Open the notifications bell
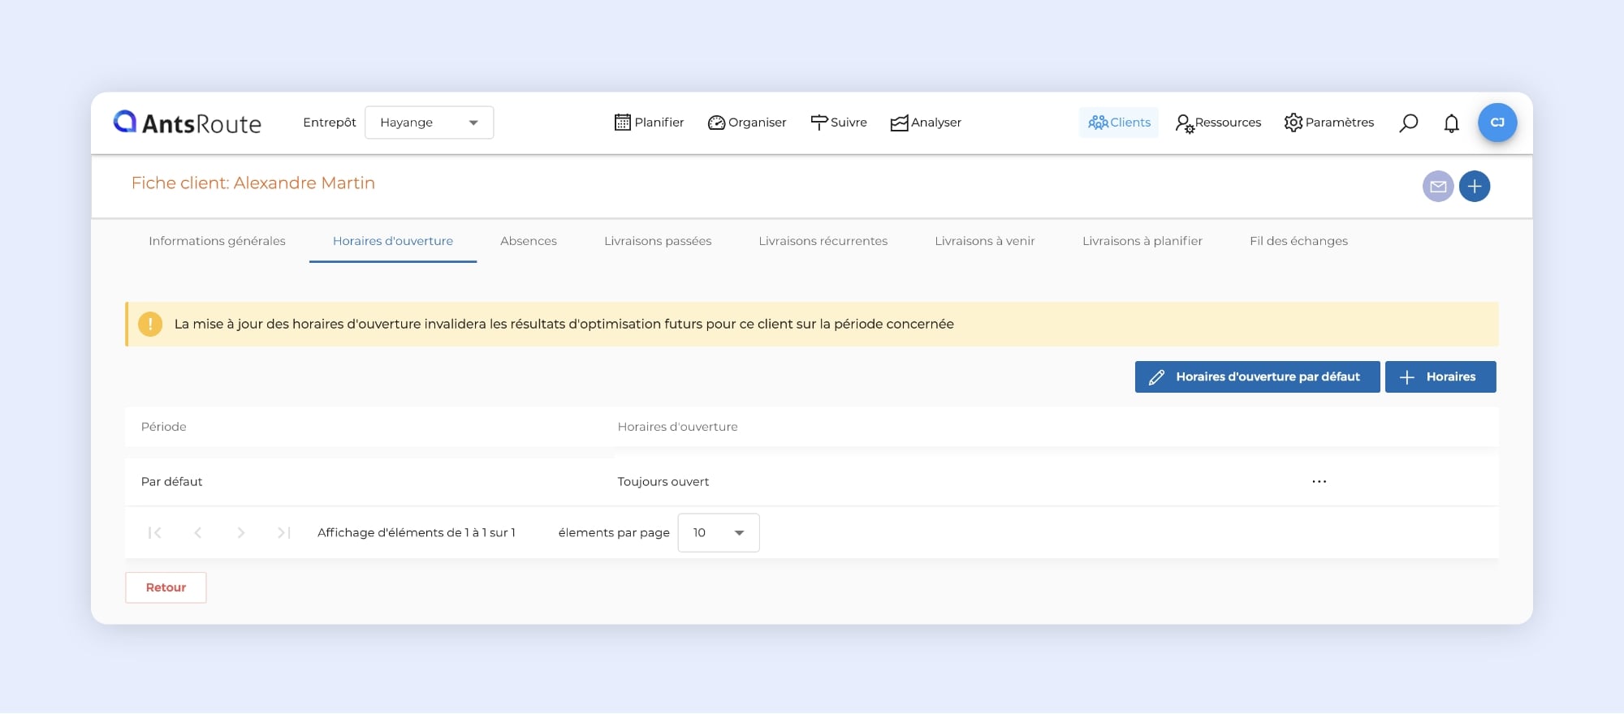This screenshot has width=1624, height=714. (x=1451, y=123)
